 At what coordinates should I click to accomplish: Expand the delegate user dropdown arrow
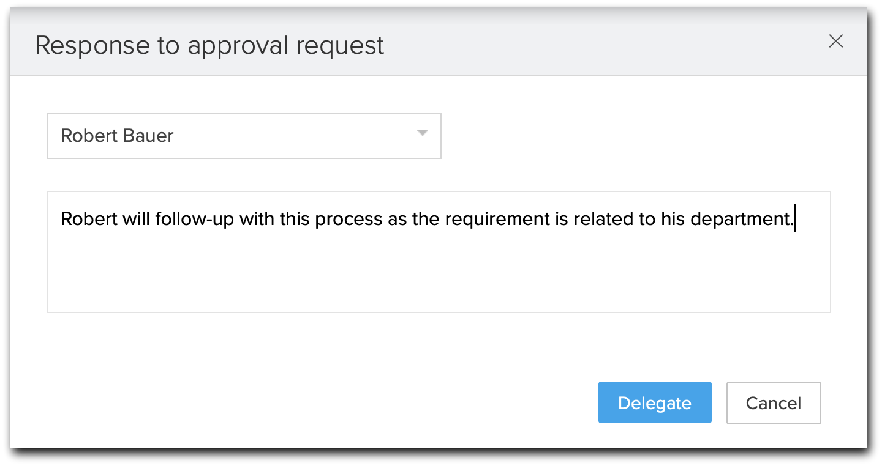pos(422,133)
